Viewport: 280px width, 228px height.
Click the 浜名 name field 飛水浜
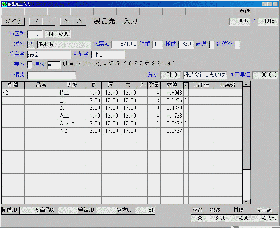click(x=64, y=44)
